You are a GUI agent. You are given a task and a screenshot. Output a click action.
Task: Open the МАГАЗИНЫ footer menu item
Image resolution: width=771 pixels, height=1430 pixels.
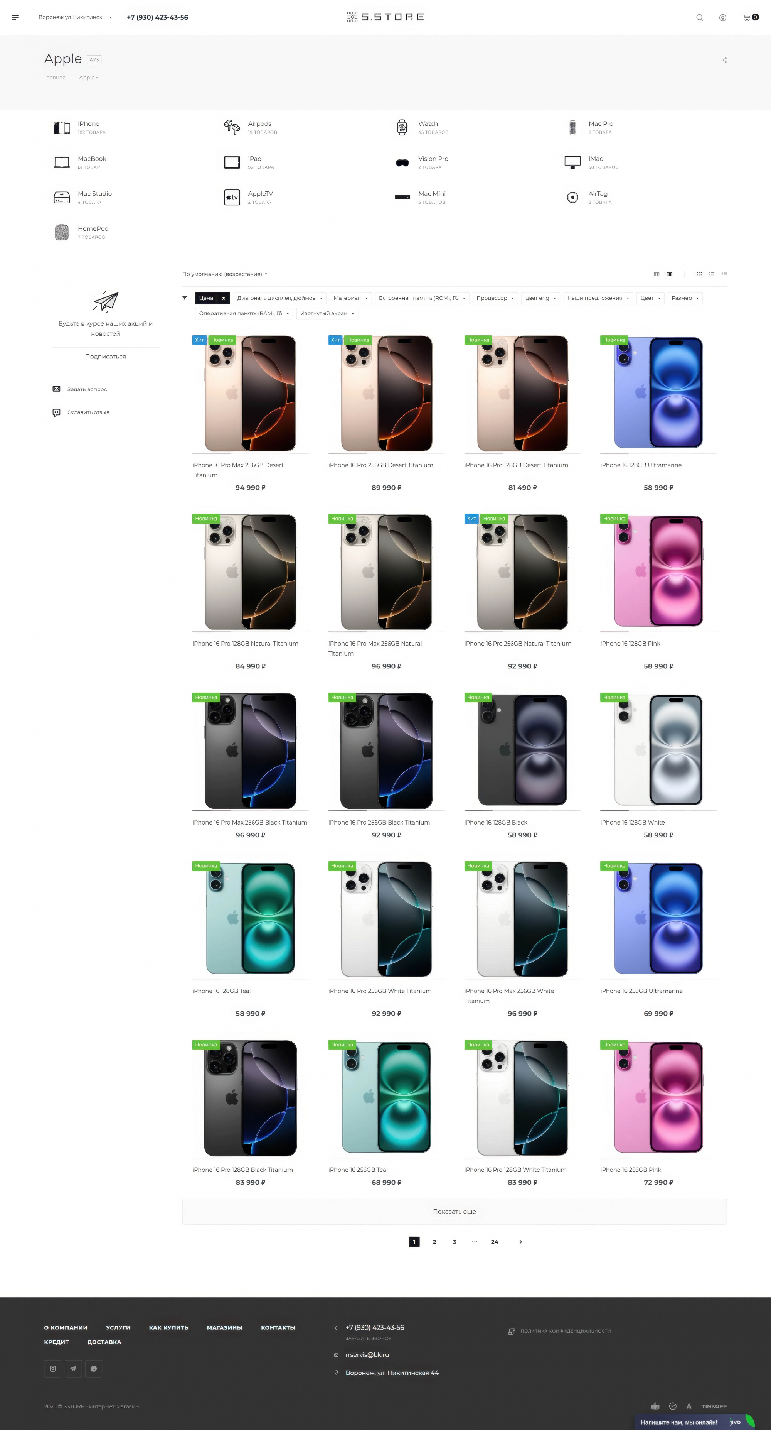coord(225,1327)
